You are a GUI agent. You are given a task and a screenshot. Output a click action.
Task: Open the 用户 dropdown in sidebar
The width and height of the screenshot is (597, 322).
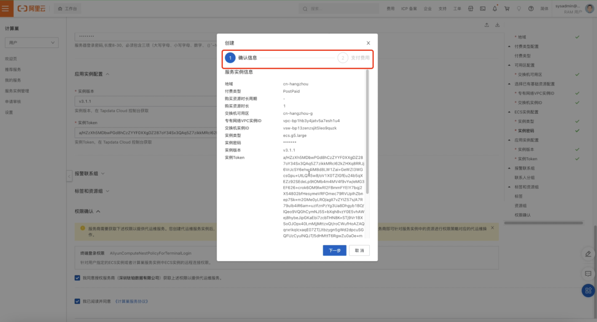click(32, 43)
